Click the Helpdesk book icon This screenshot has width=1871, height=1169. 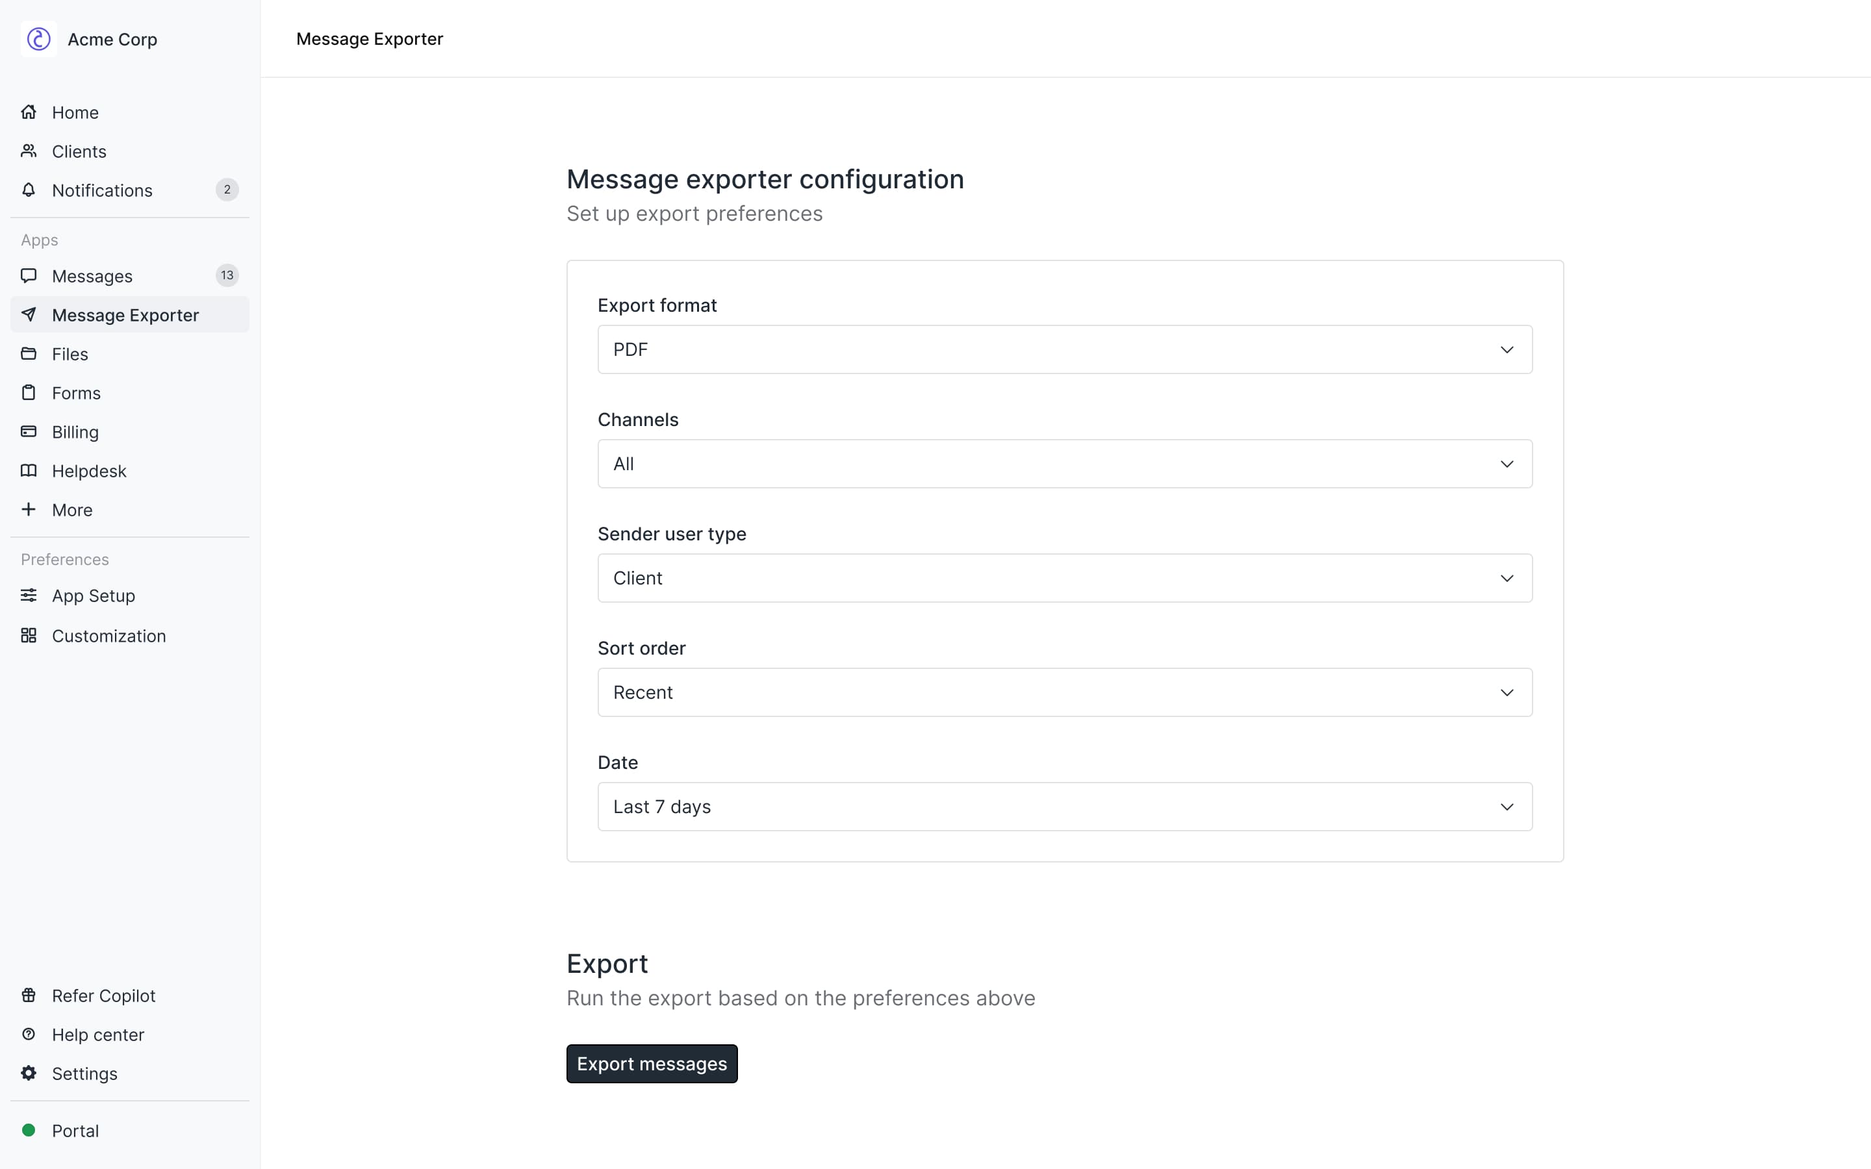29,471
